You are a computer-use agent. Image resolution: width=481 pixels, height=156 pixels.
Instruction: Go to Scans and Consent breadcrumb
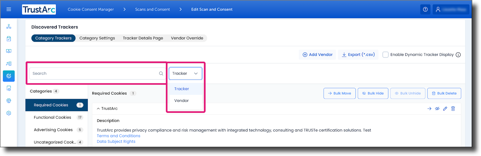pyautogui.click(x=152, y=9)
